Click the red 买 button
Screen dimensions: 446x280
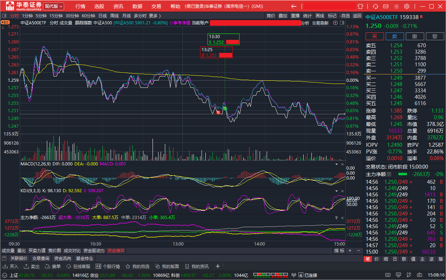coord(375,36)
